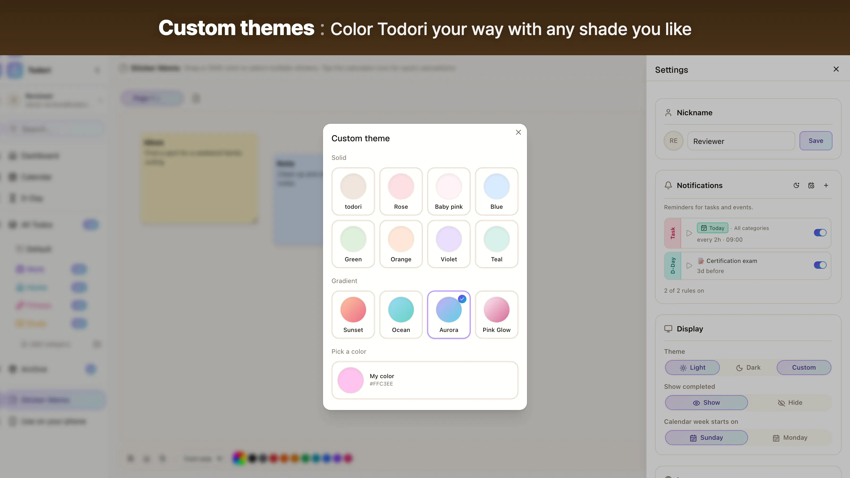
Task: Click Reminders for tasks and events text
Action: click(x=708, y=207)
